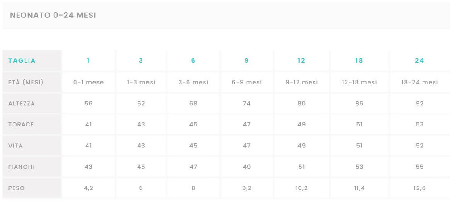
Task: Click waist value 52 for size 24
Action: pos(419,146)
